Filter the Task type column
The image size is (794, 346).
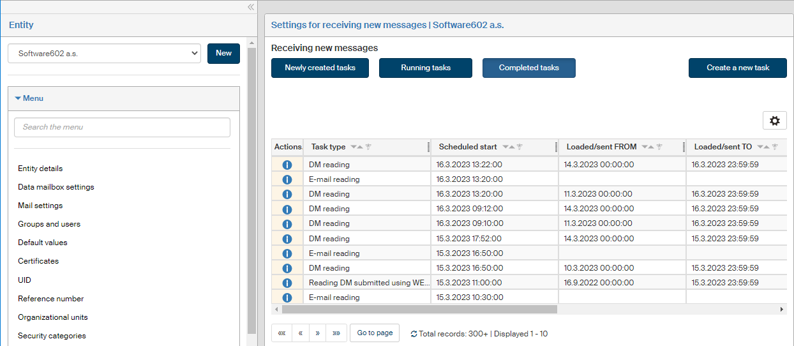(x=368, y=147)
